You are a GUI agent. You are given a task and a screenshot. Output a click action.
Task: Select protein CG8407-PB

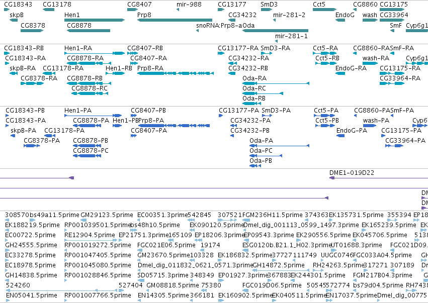point(148,111)
